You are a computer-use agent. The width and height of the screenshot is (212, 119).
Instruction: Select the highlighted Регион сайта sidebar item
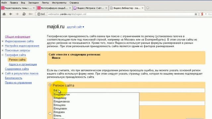17,59
